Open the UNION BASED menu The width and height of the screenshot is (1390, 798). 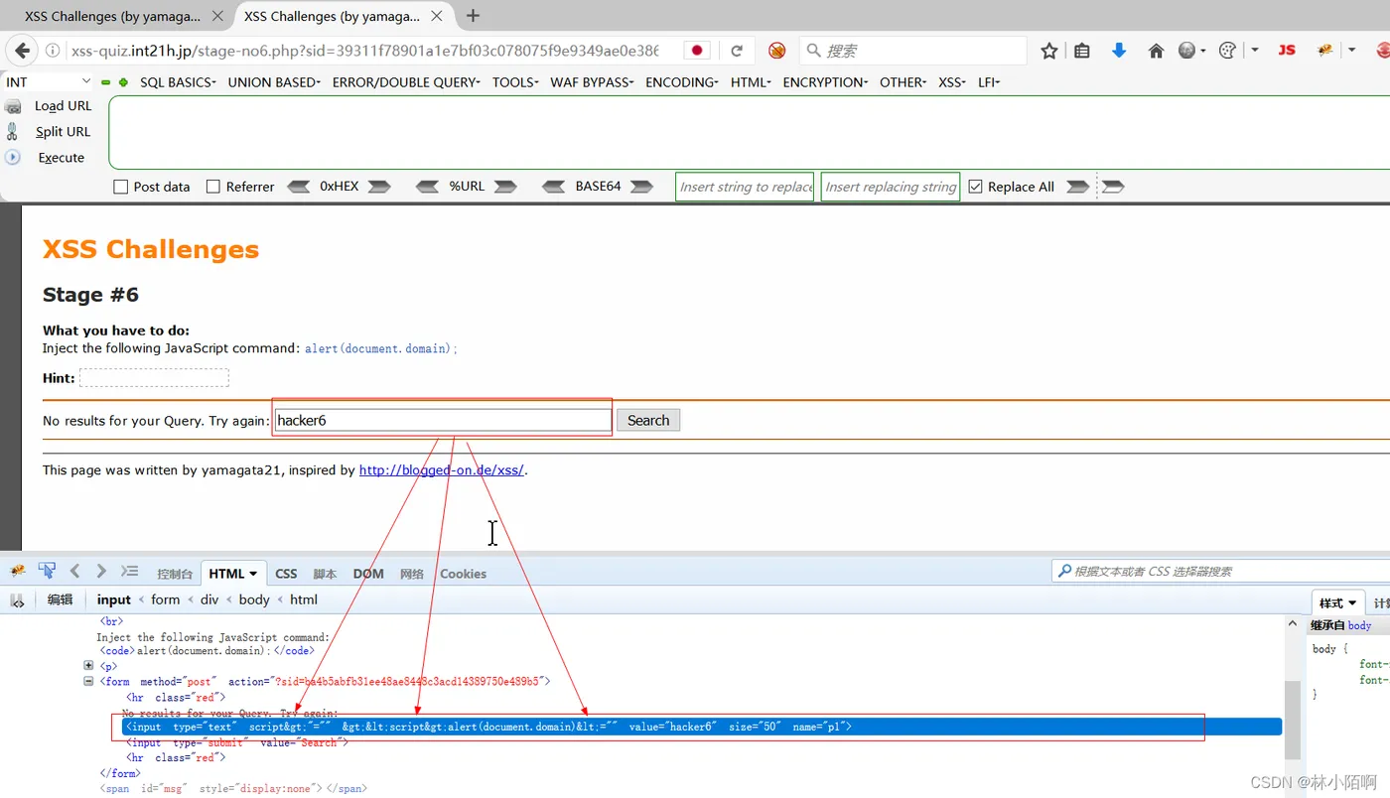click(274, 82)
